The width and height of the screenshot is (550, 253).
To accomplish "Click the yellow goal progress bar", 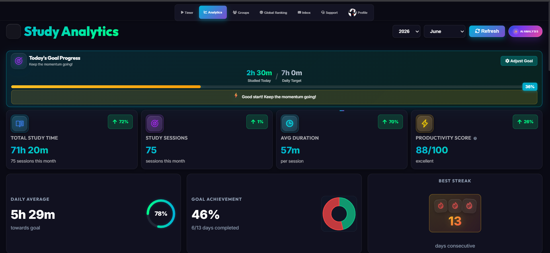I will (x=106, y=87).
